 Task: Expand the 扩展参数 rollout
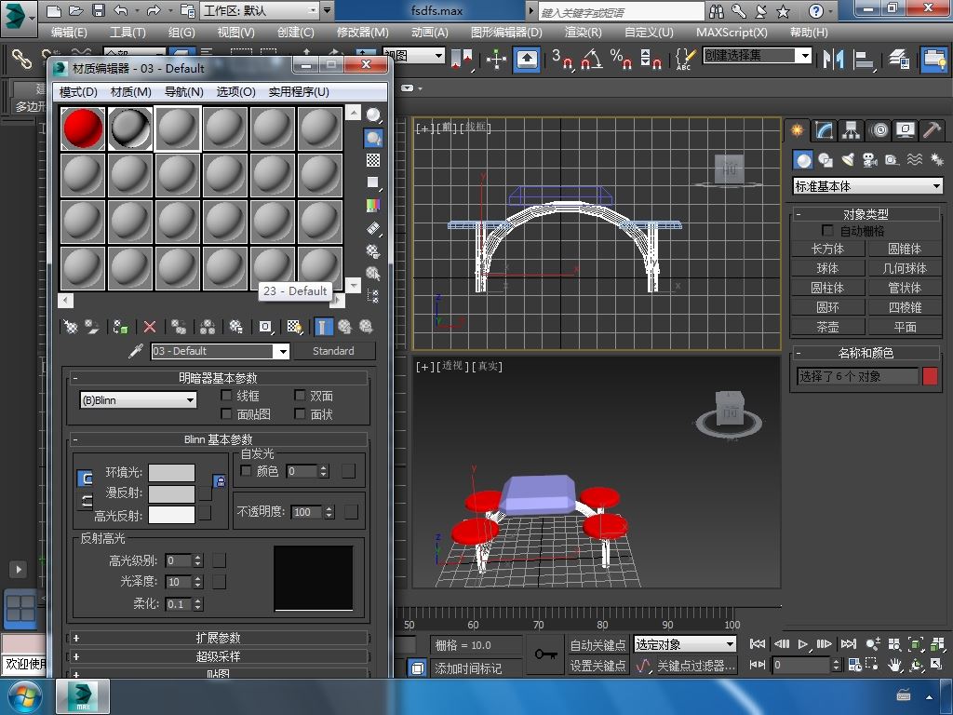[x=218, y=638]
